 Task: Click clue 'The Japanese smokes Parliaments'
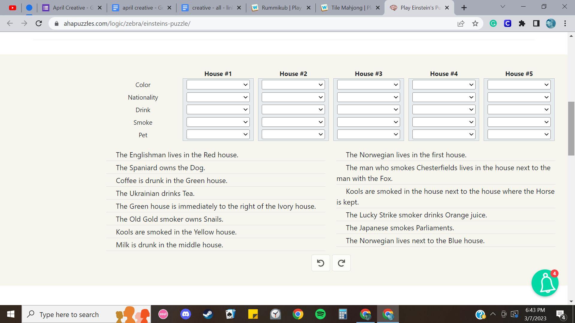tap(400, 228)
